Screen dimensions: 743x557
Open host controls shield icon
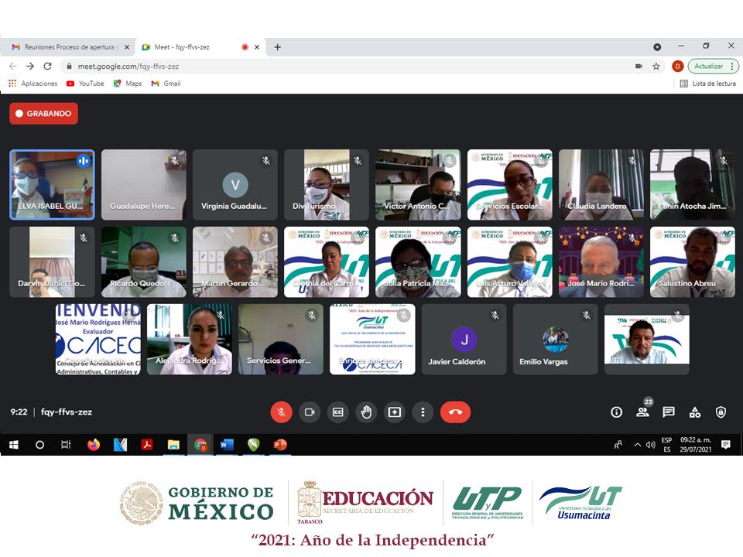coord(721,412)
